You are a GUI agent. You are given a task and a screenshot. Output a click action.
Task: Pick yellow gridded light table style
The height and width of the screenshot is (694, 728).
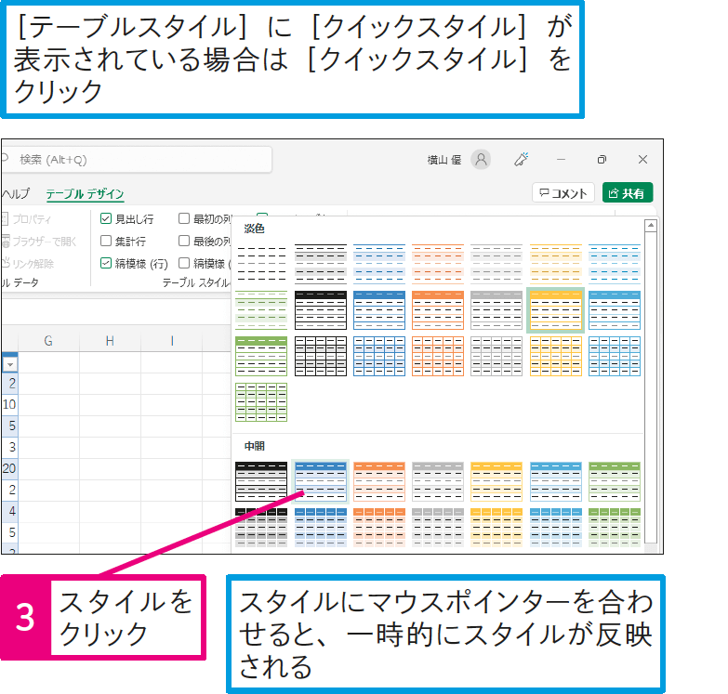tap(556, 356)
